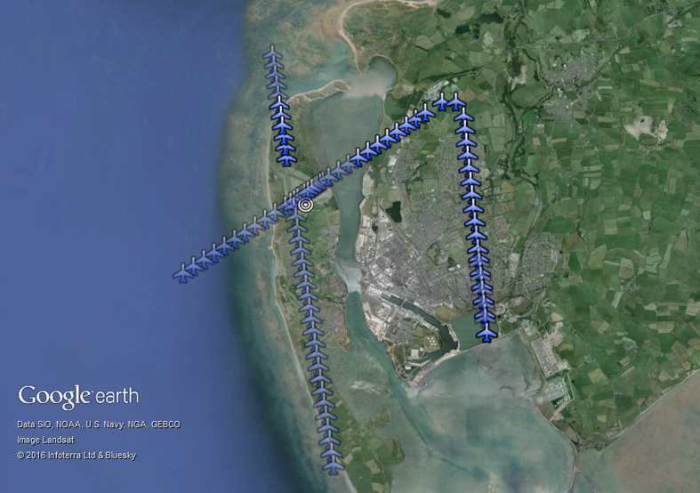
Task: Click the dark pond north of the town
Action: 392,211
